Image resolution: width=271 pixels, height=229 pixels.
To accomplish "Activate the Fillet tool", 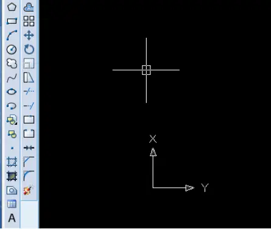I will [29, 176].
